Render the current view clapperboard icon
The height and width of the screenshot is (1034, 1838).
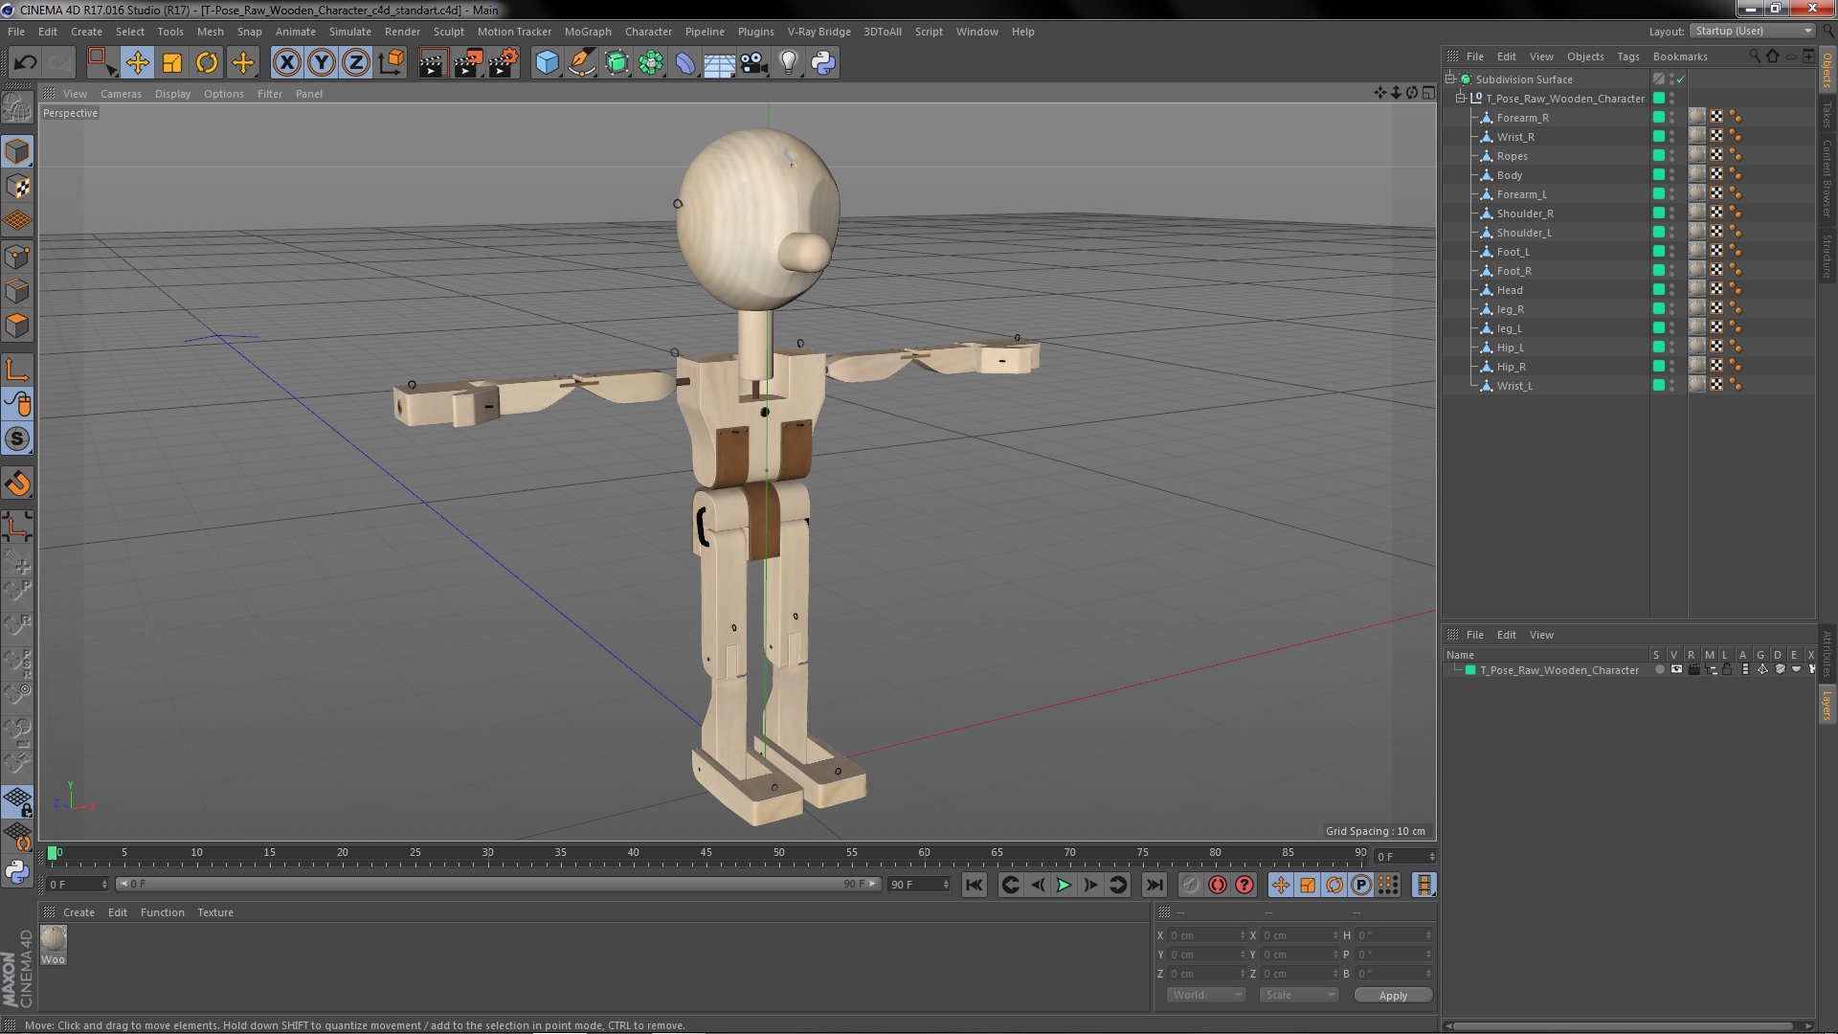point(432,63)
